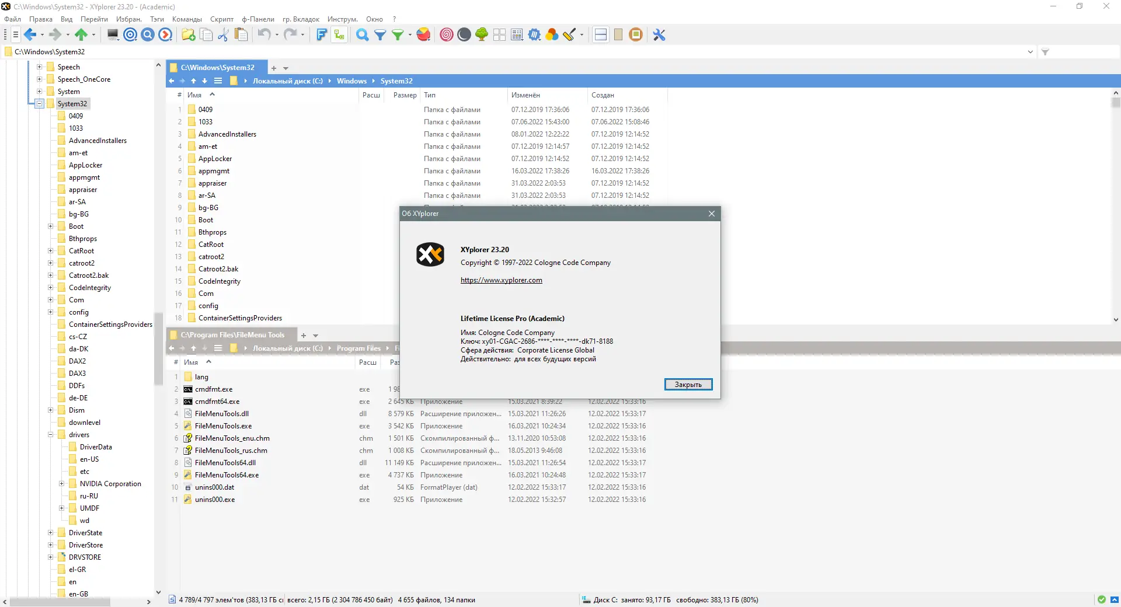Expand the CodeIntegrity tree node

pyautogui.click(x=50, y=288)
